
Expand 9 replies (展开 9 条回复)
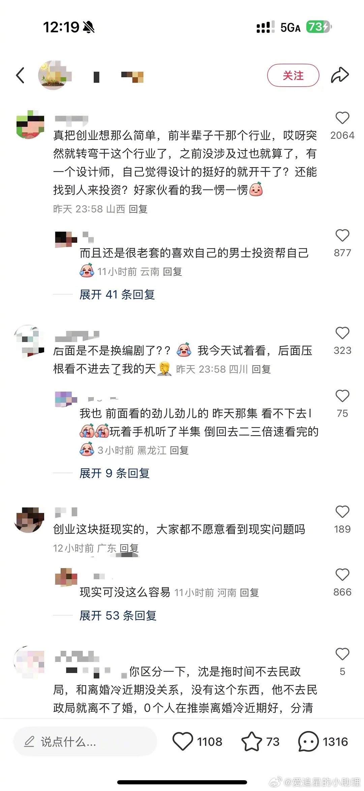point(114,473)
